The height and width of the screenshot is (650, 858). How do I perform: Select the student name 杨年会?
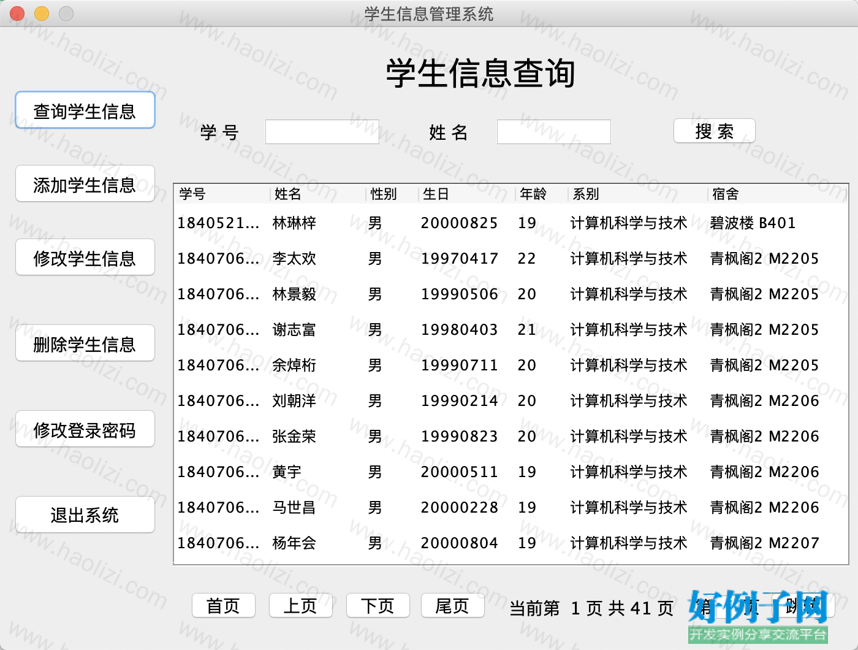coord(294,543)
